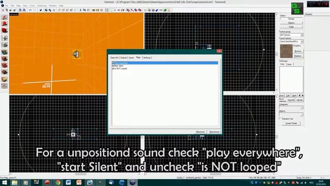Switch to the Outputs tab
330x186 pixels.
click(124, 57)
